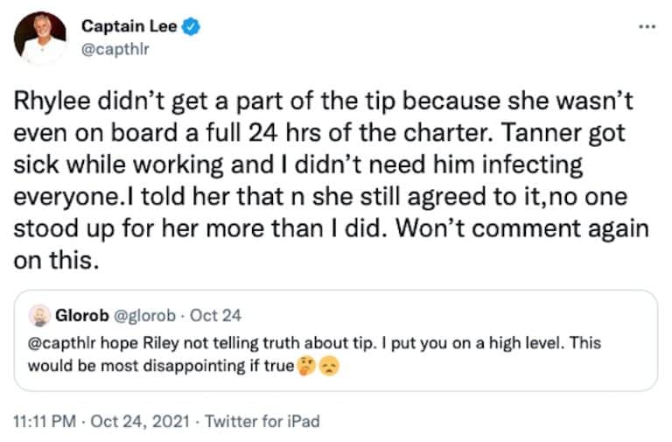Open the Captain Lee display name
Viewport: 672px width, 442px height.
pos(129,27)
